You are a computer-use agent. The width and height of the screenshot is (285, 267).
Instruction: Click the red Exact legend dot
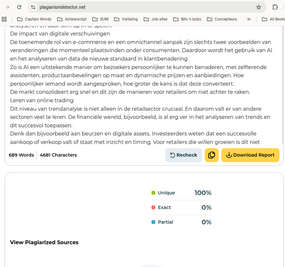[153, 207]
